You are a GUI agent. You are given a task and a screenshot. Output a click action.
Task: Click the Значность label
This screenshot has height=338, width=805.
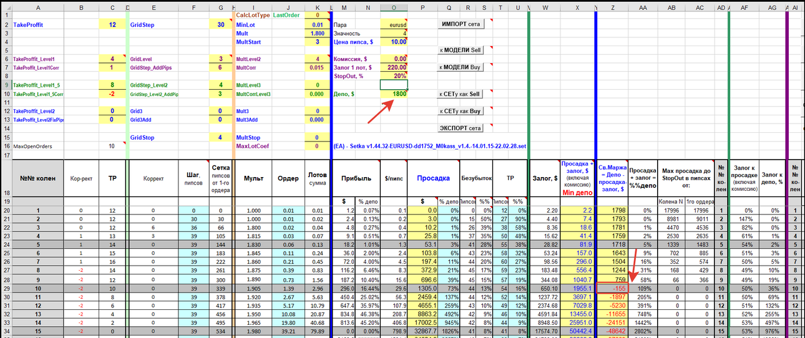tap(347, 33)
